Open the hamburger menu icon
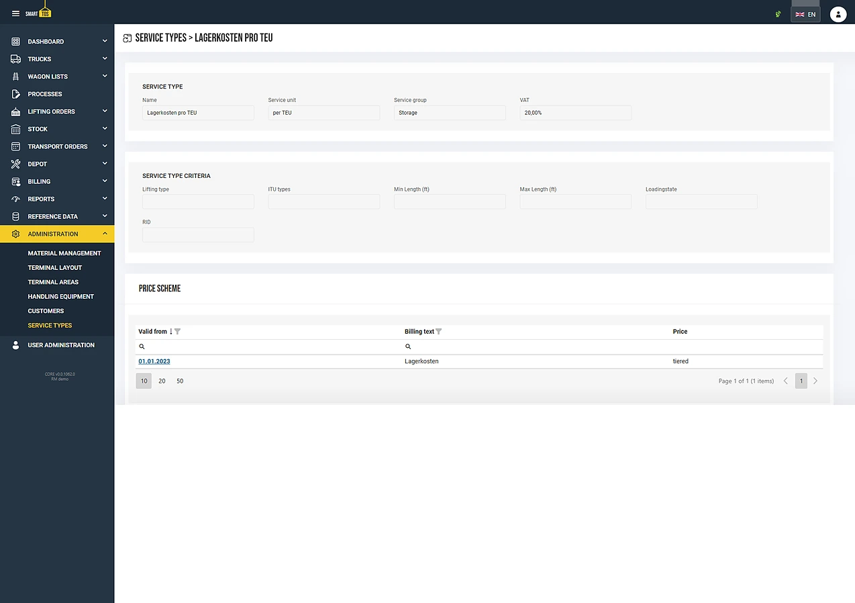The height and width of the screenshot is (603, 855). [x=15, y=13]
